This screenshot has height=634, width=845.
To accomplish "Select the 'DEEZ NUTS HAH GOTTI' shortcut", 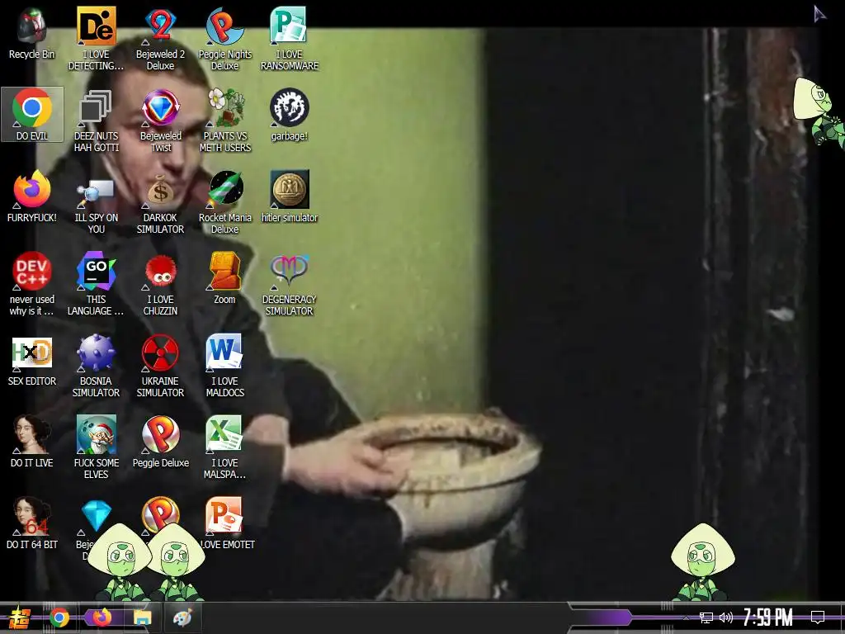I will pos(96,121).
